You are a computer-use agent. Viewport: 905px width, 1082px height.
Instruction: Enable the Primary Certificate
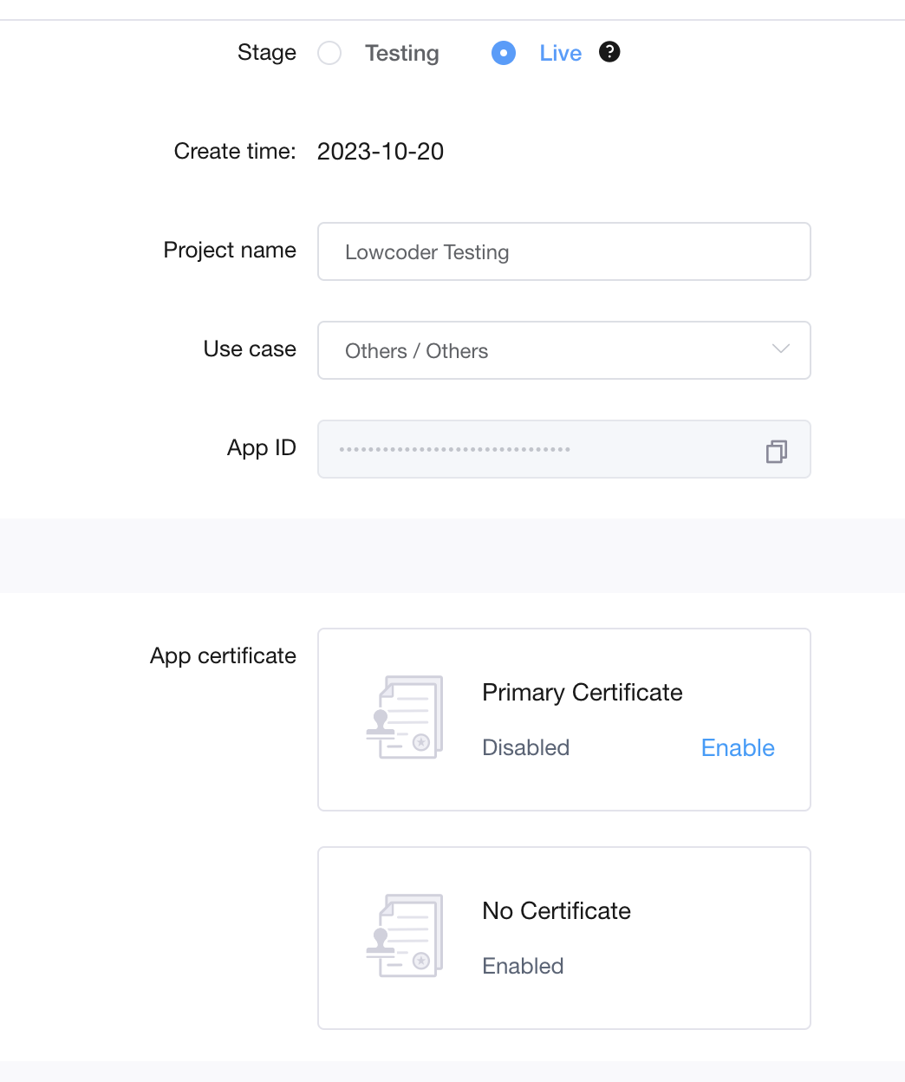pos(738,747)
